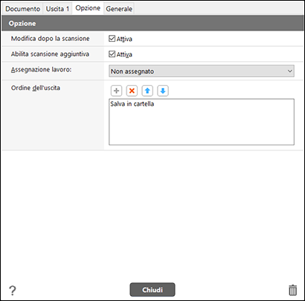
Task: Click the chevron arrow of Non assegnato
Action: pos(290,71)
